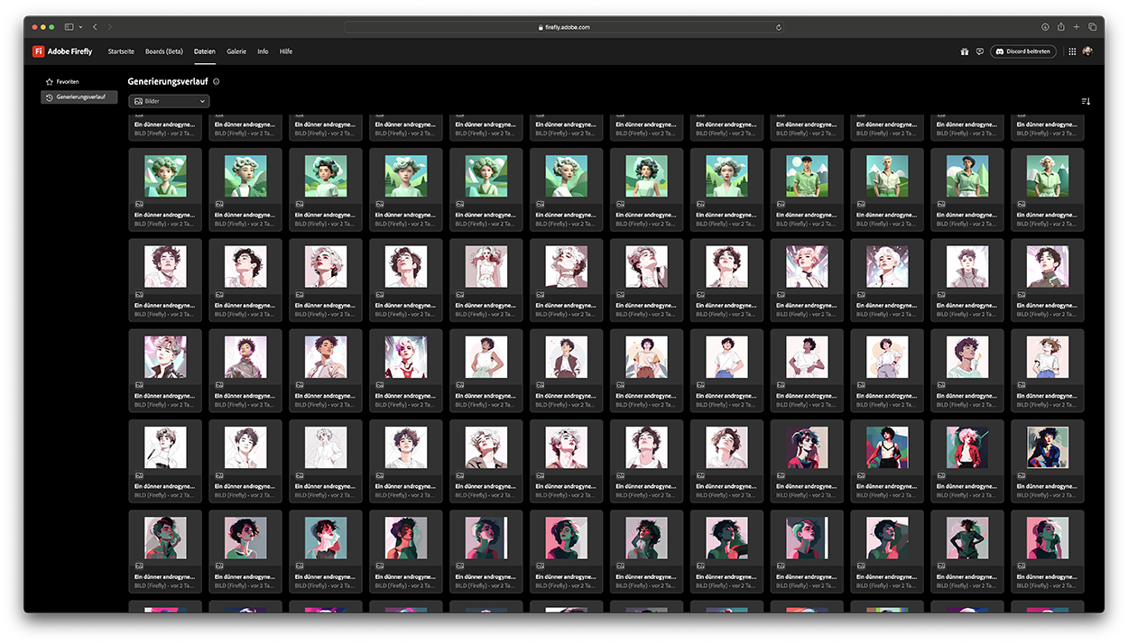Open a new tab with plus icon
Image resolution: width=1128 pixels, height=644 pixels.
[x=1077, y=27]
